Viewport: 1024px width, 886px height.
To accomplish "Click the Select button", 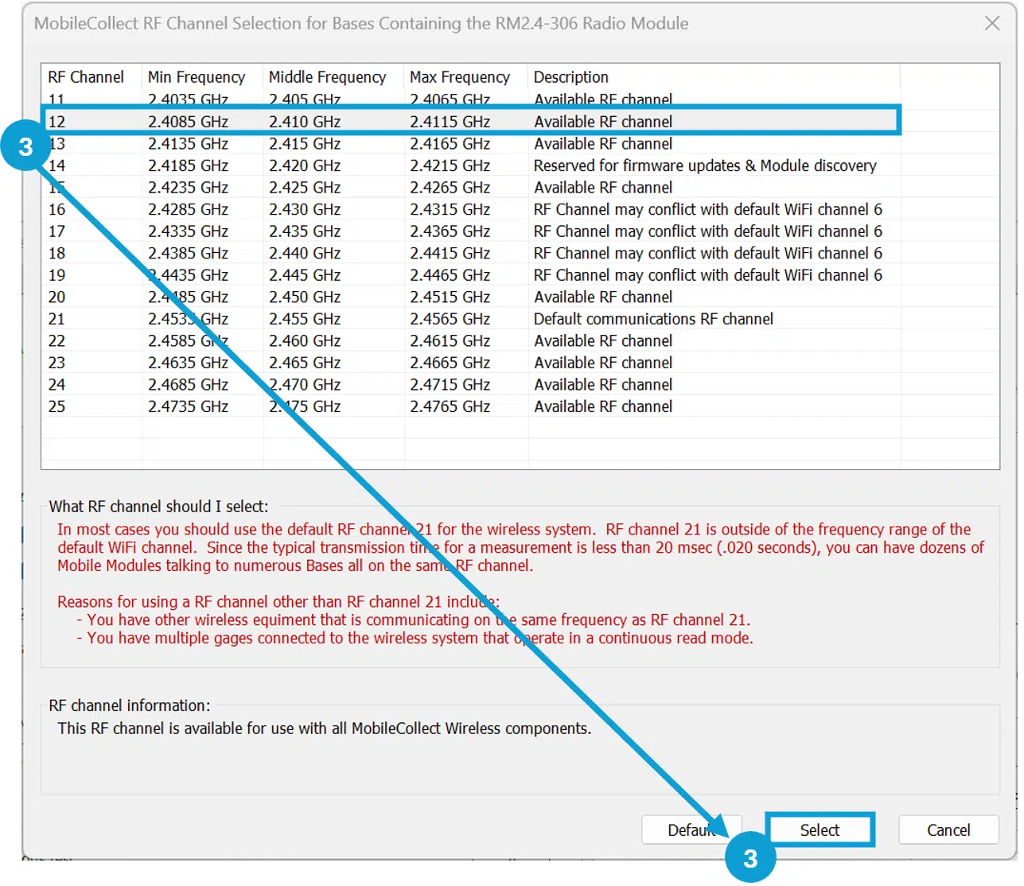I will [820, 830].
